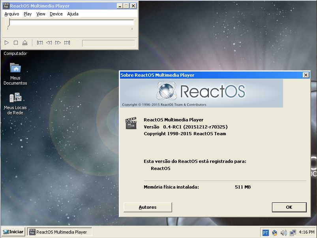Click the filmstrip icon in the About dialog
This screenshot has width=317, height=238.
131,123
